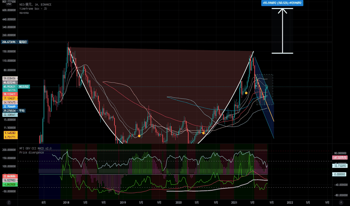350x206 pixels.
Task: Click the -50.000000 indicator scale label
Action: [x=9, y=191]
